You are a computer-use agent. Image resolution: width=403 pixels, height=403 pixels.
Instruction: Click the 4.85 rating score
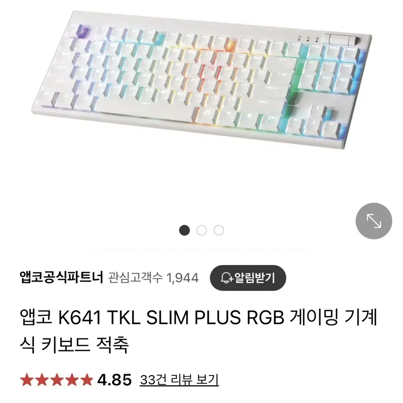point(114,380)
